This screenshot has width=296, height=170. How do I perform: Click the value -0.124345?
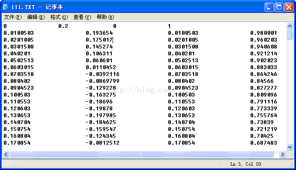pos(101,136)
